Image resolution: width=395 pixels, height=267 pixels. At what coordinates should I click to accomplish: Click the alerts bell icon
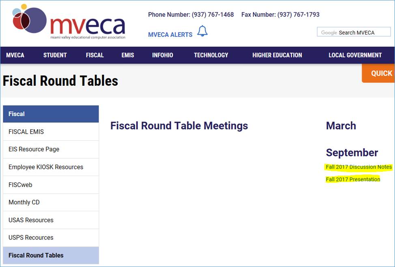point(202,31)
